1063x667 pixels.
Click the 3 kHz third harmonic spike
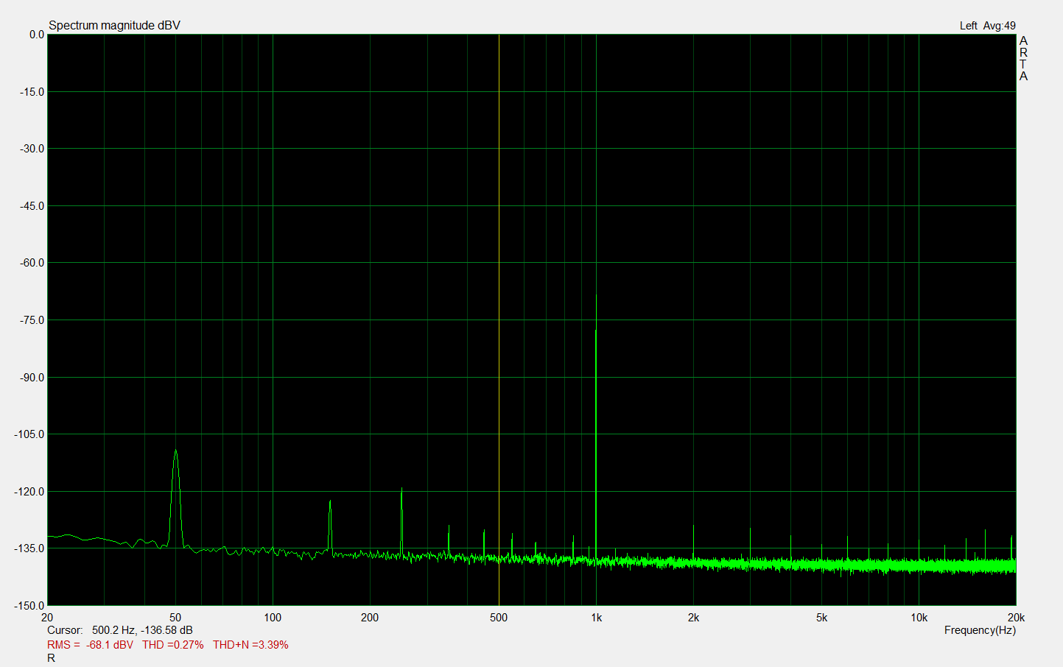point(750,545)
